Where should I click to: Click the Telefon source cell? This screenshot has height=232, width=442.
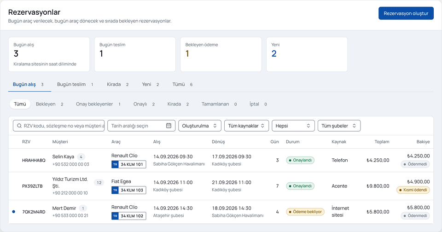coord(340,160)
